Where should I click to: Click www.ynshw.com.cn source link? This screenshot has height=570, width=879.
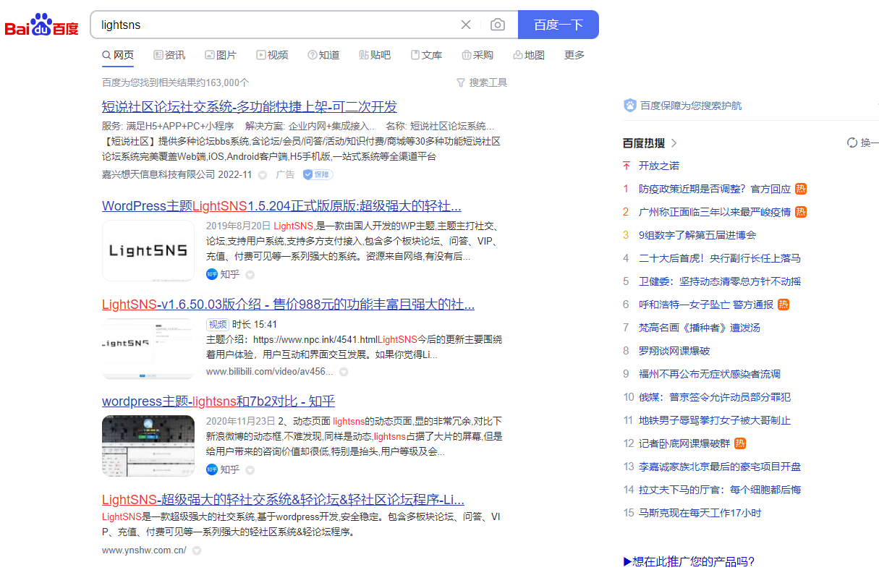click(144, 550)
